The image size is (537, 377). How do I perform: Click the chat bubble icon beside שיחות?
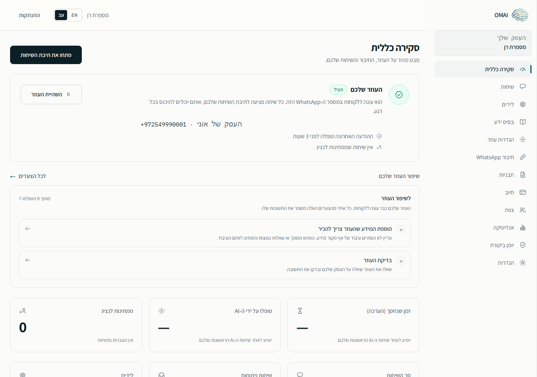point(522,87)
